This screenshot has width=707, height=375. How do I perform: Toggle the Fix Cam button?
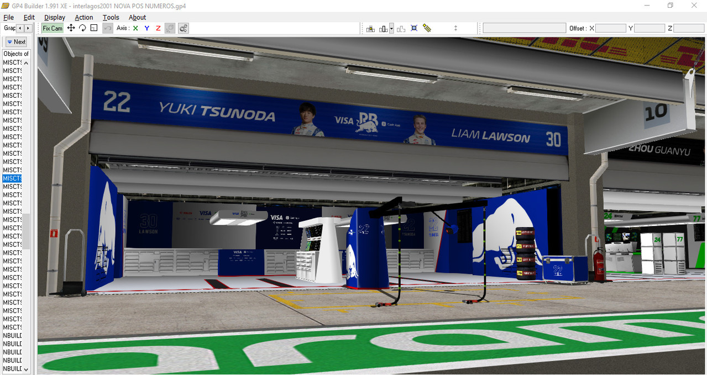click(x=53, y=28)
